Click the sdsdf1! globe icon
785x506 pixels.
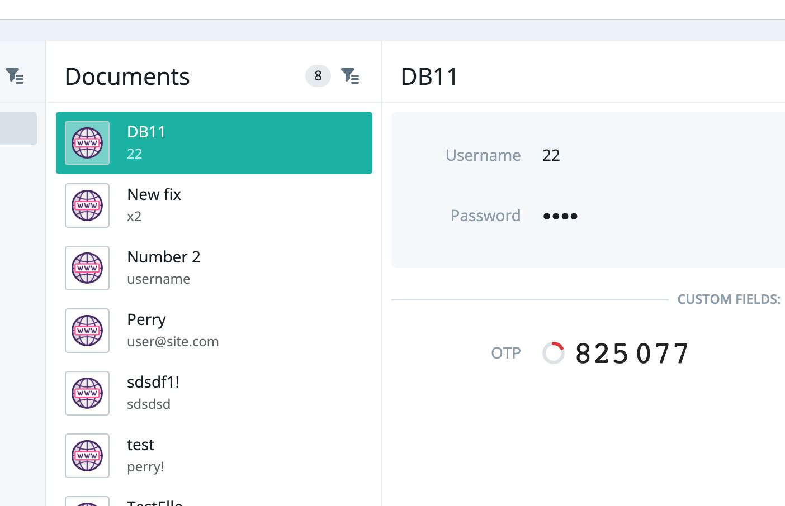pos(87,393)
